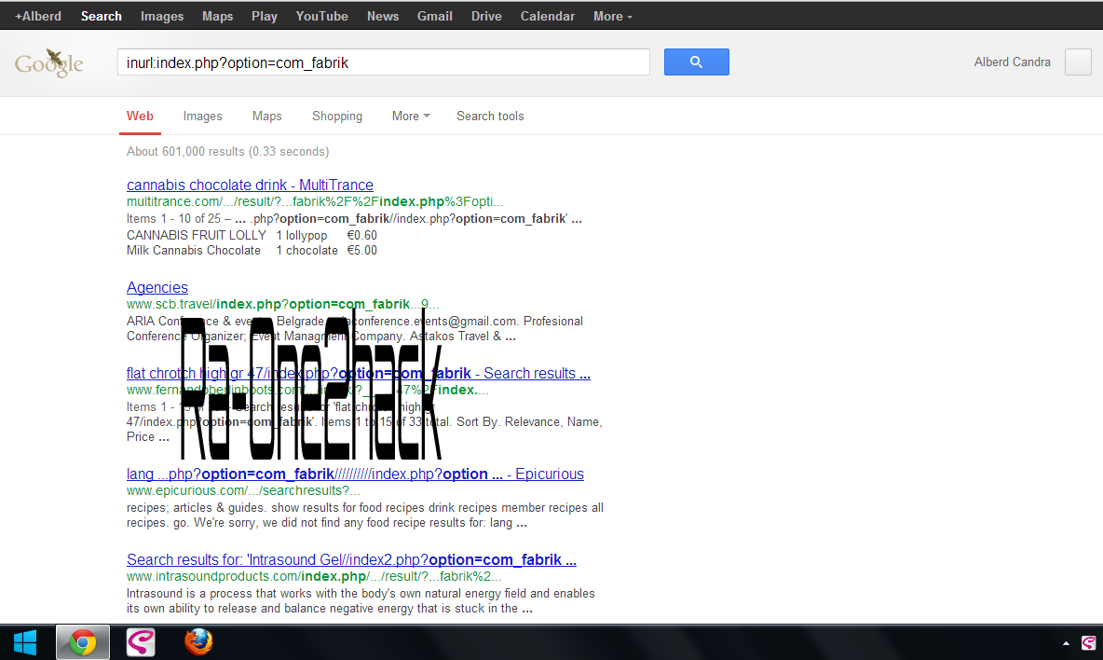The width and height of the screenshot is (1103, 660).
Task: Click the www.epicurious.com green URL
Action: (x=243, y=490)
